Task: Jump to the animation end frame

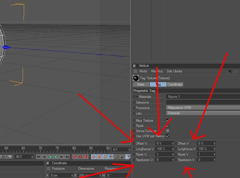Action: [x=67, y=157]
